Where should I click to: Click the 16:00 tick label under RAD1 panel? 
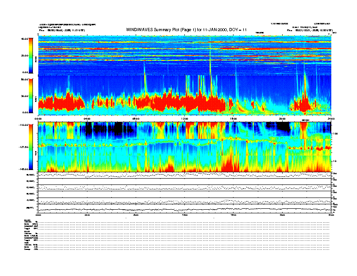point(233,119)
